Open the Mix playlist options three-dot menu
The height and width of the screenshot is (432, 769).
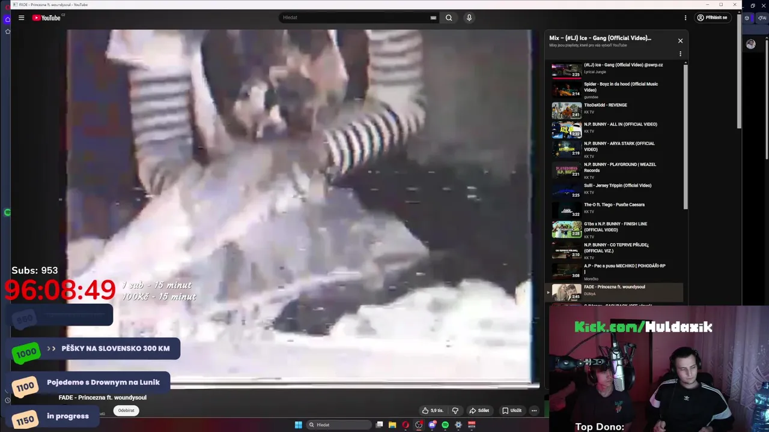[680, 54]
